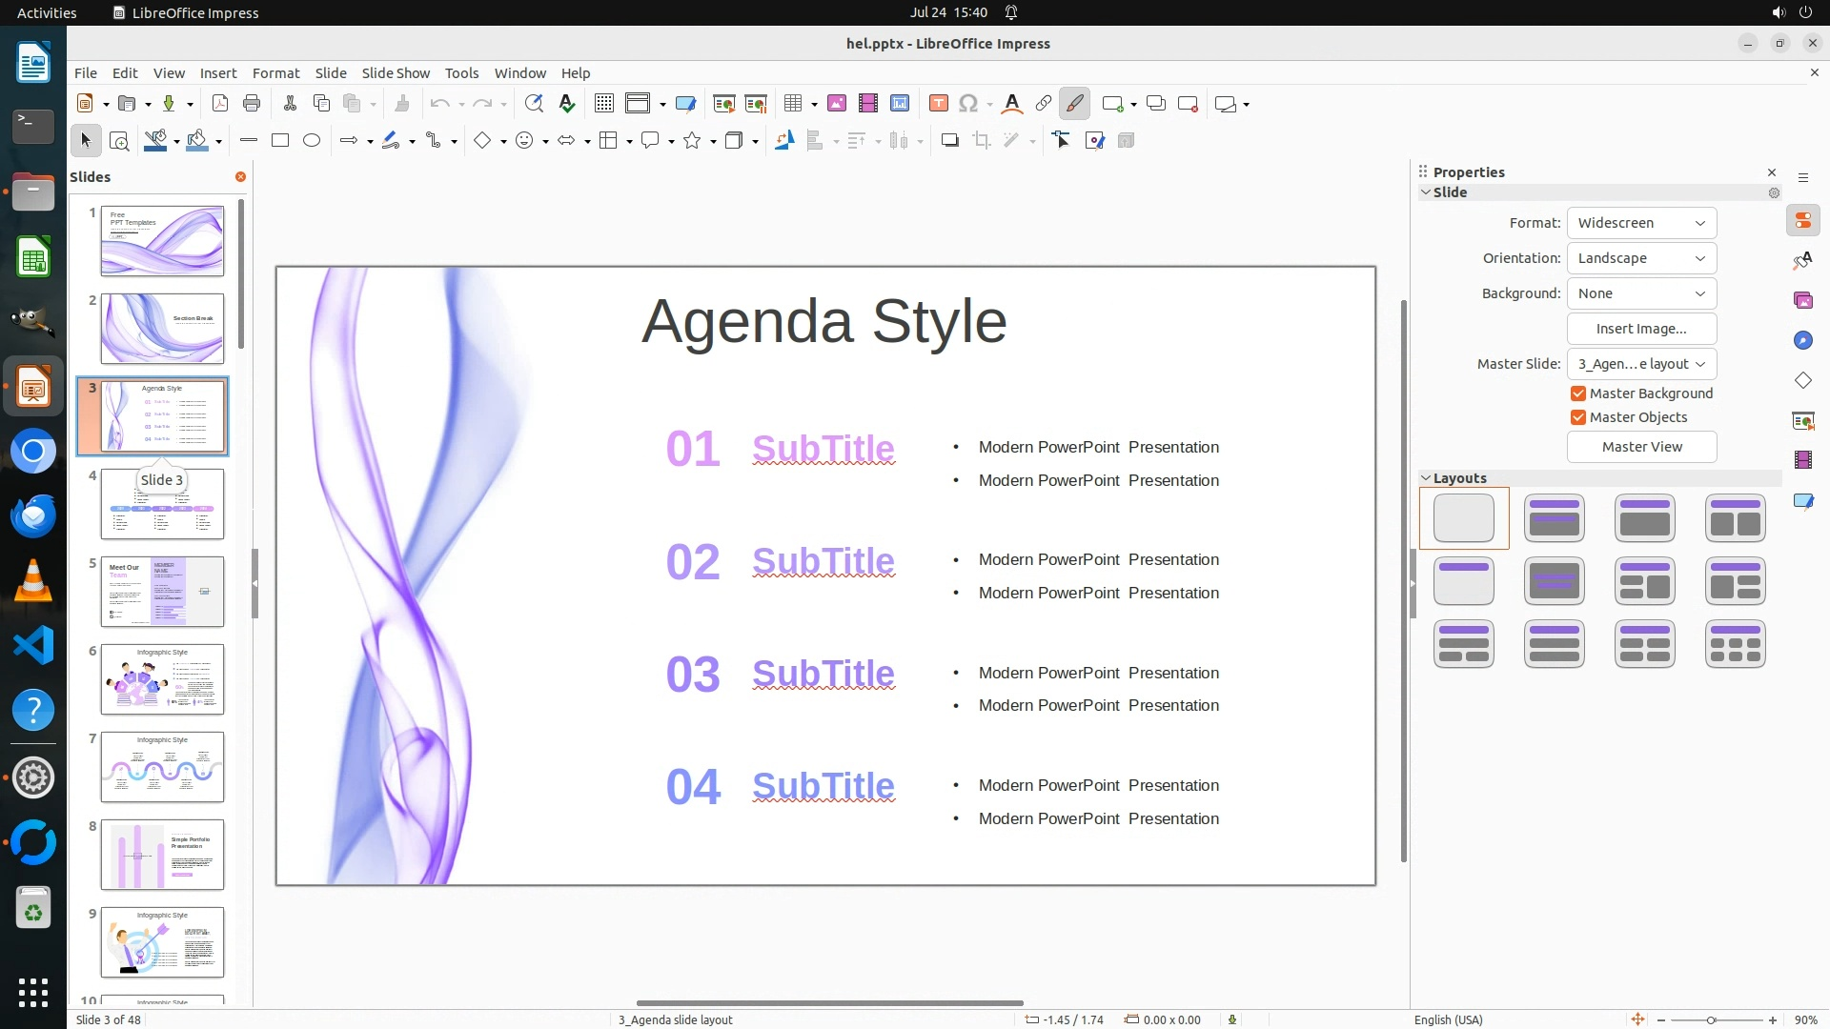Open the Orientation dropdown showing Landscape
This screenshot has width=1830, height=1029.
pyautogui.click(x=1641, y=258)
